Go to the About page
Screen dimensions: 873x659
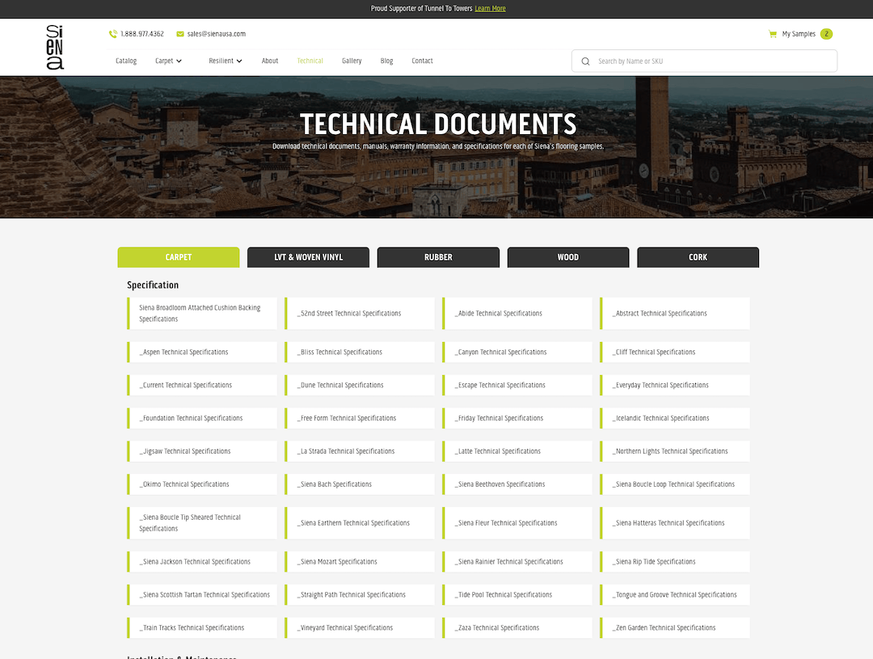click(x=270, y=61)
